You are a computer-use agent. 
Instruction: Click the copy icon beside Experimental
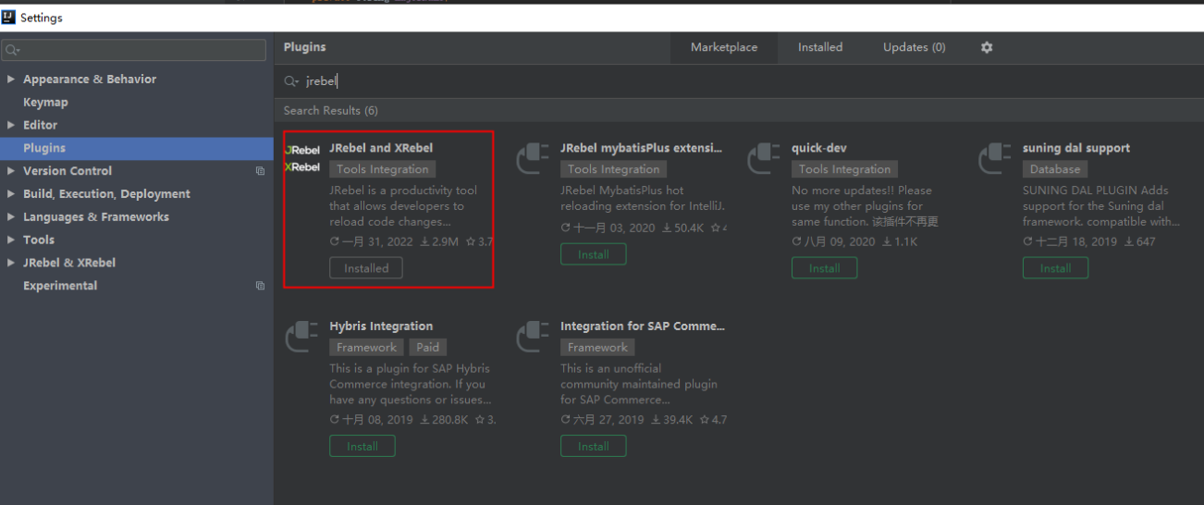pos(260,286)
